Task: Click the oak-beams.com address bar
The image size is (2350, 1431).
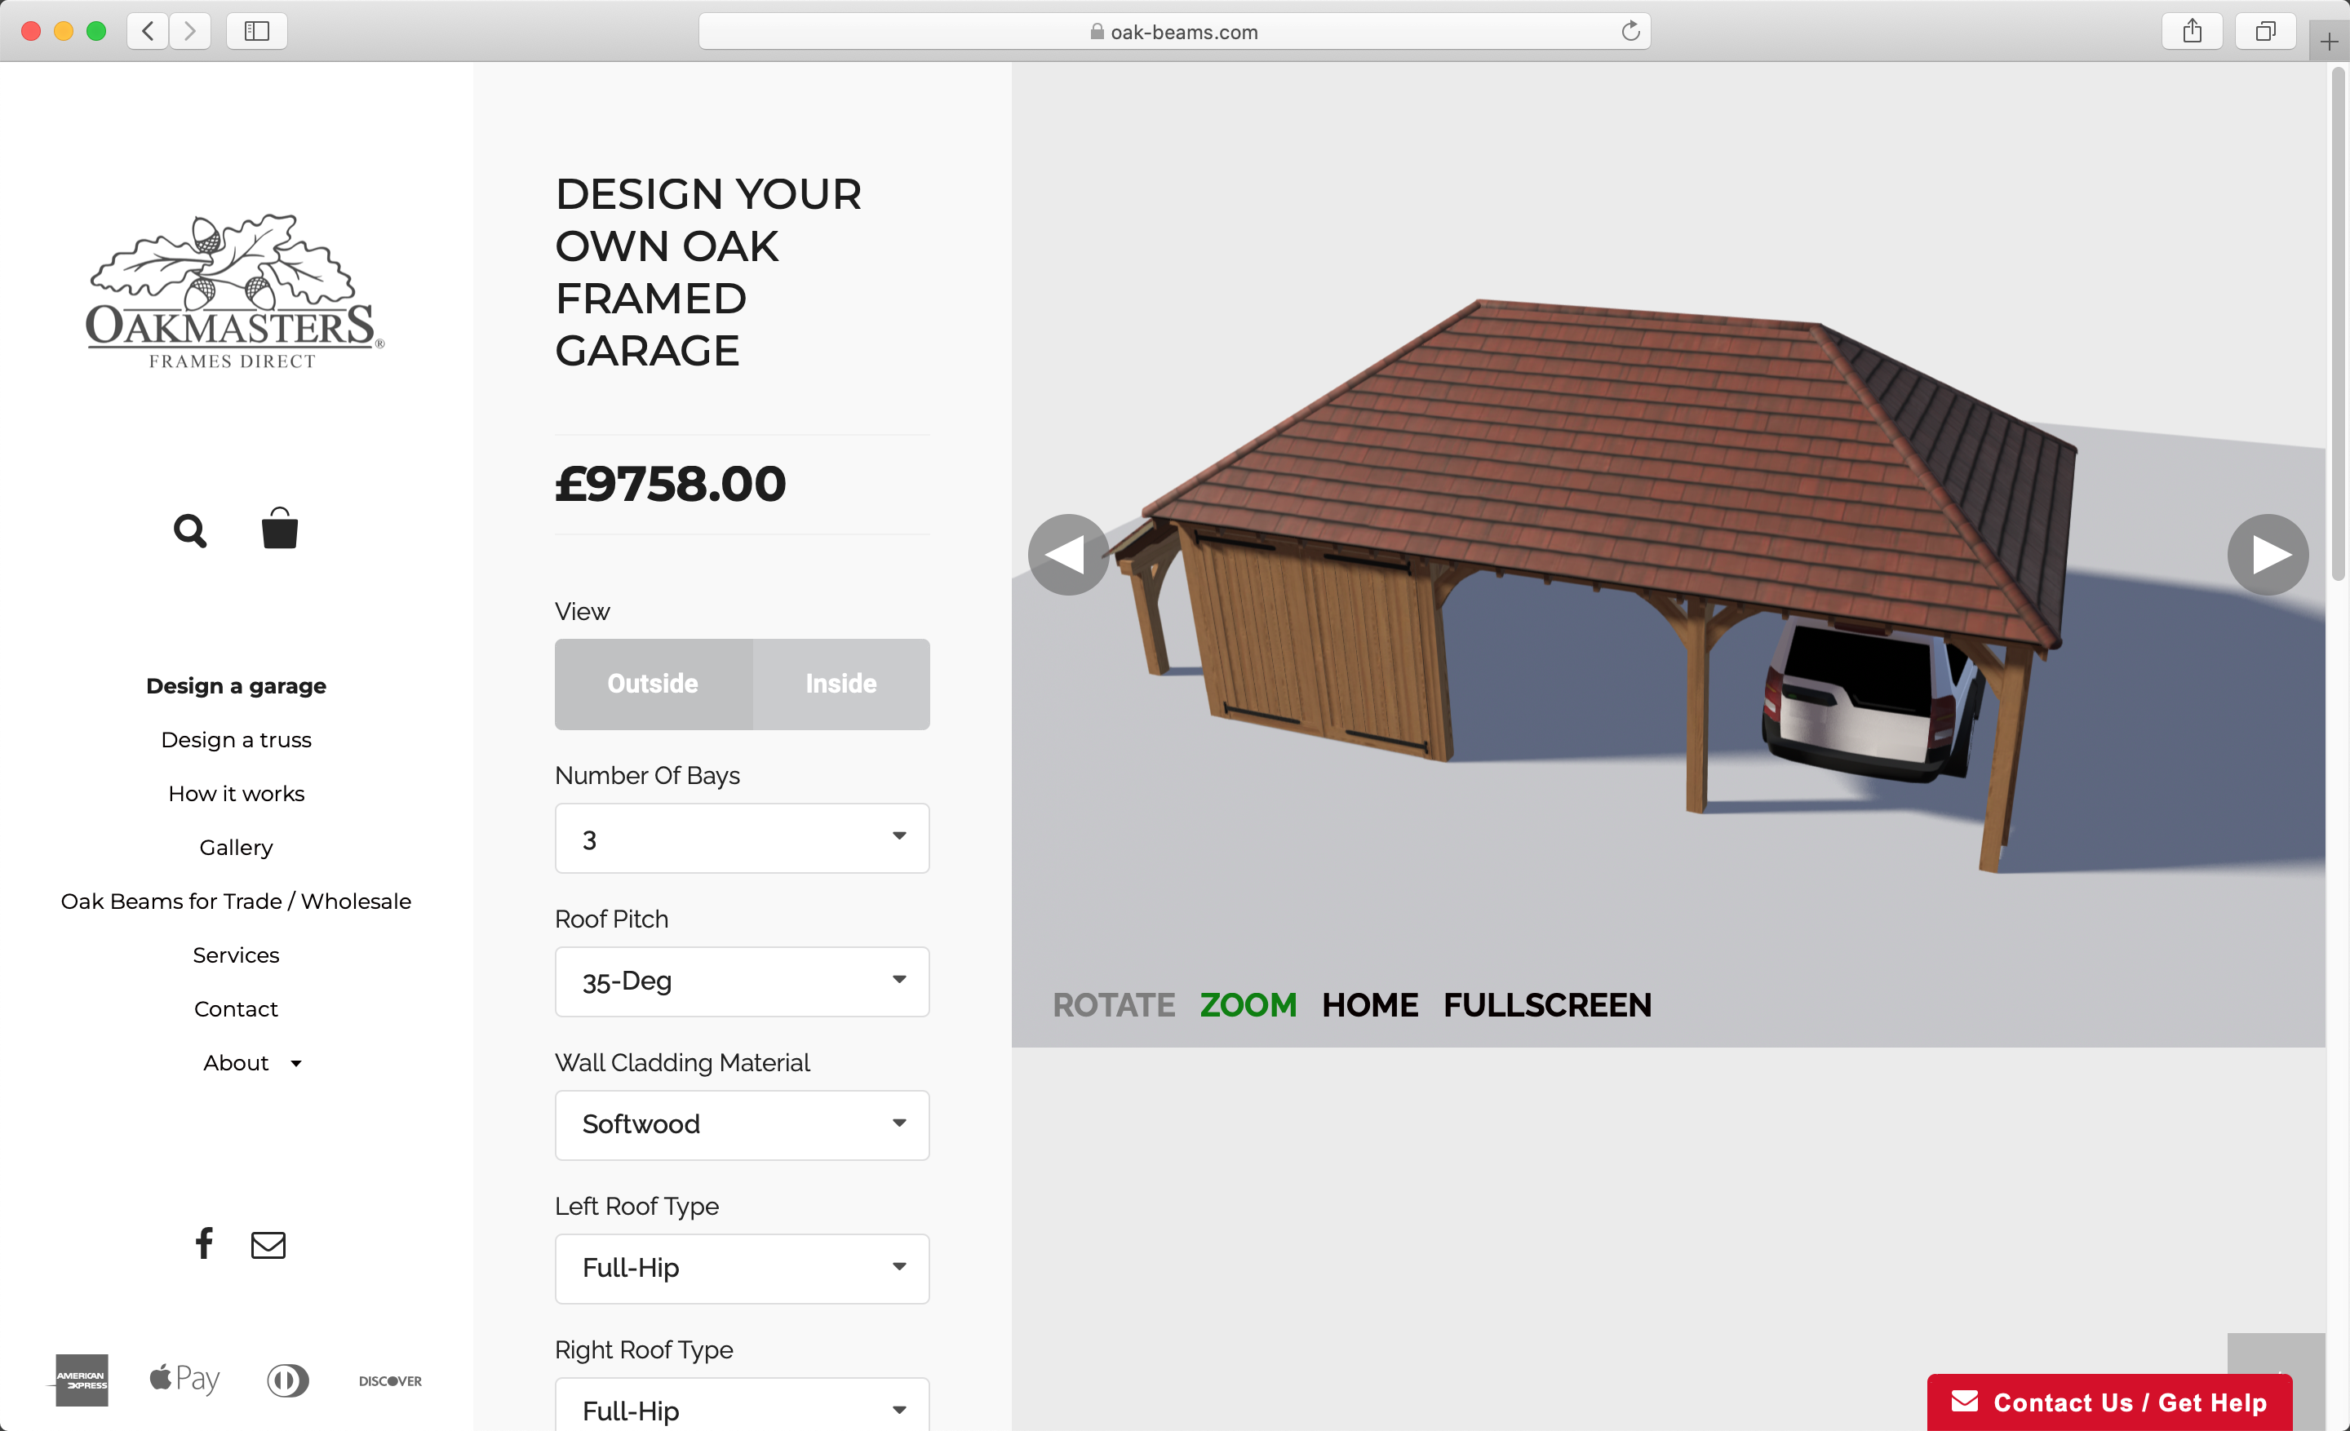Action: coord(1174,32)
